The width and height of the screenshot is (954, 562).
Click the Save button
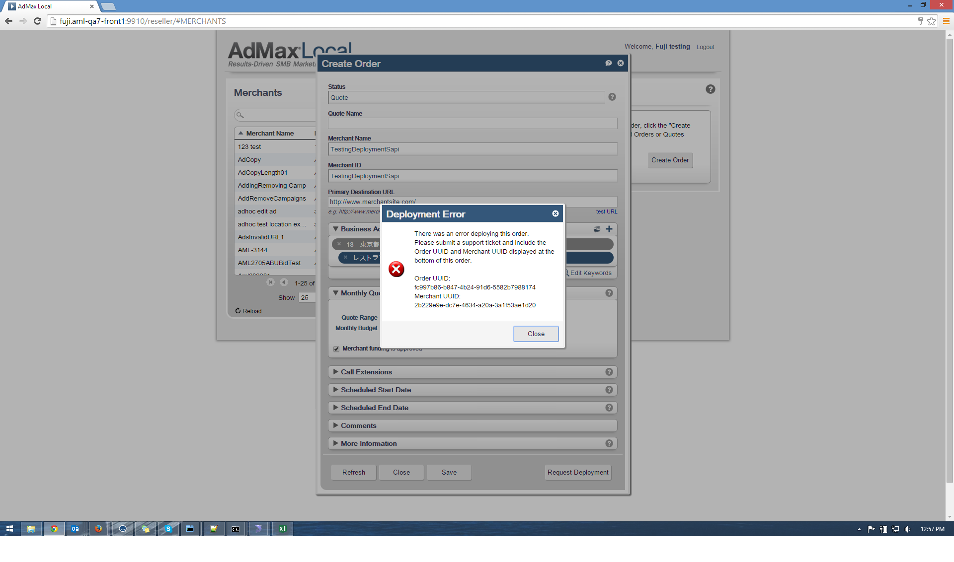pos(449,472)
